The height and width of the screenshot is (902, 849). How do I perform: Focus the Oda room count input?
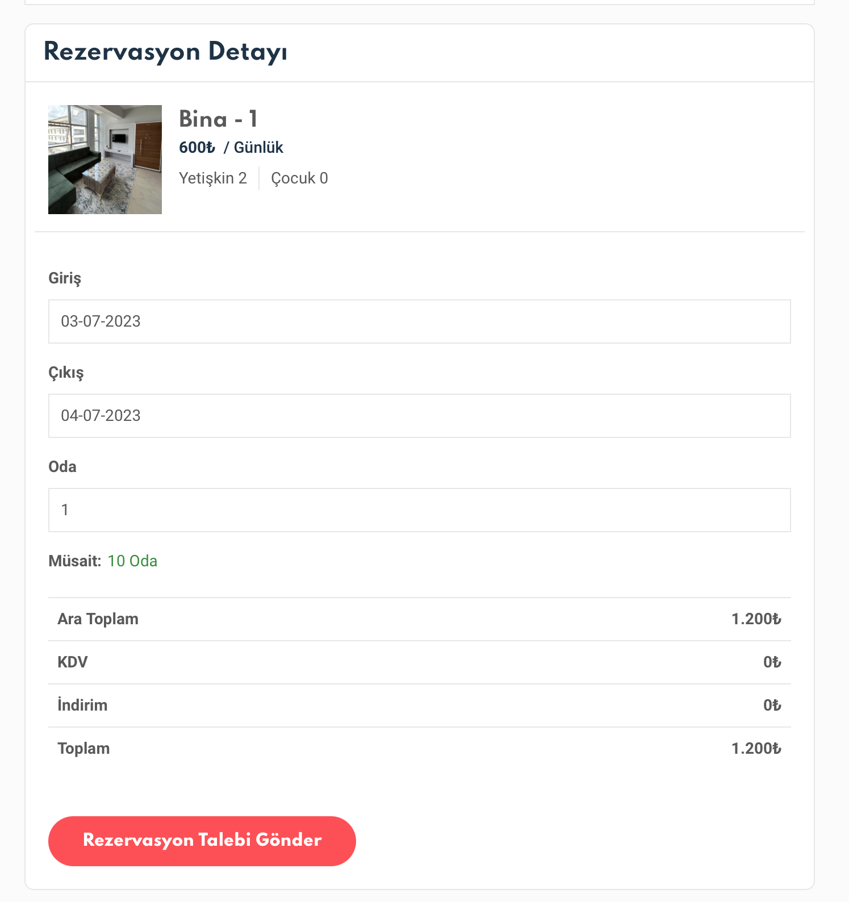coord(420,510)
